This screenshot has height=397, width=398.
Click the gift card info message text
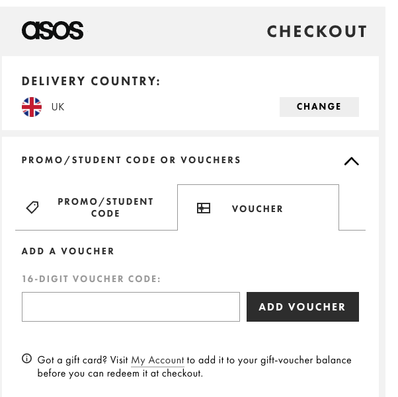click(194, 367)
